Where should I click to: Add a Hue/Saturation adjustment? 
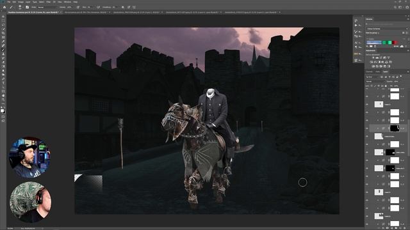[372, 62]
